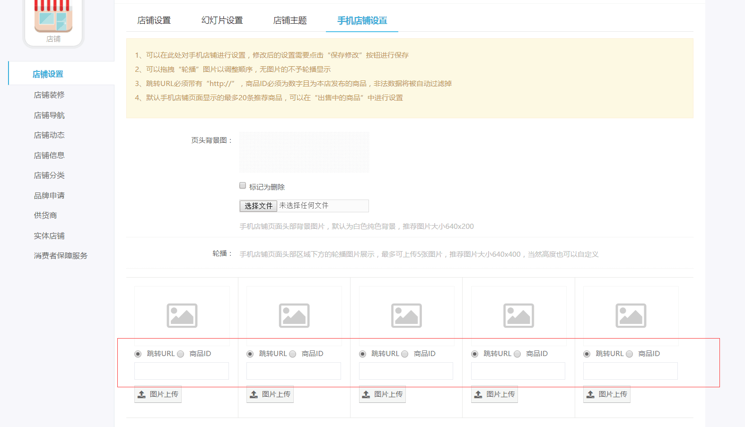
Task: Click the 轮播 field label
Action: click(222, 253)
